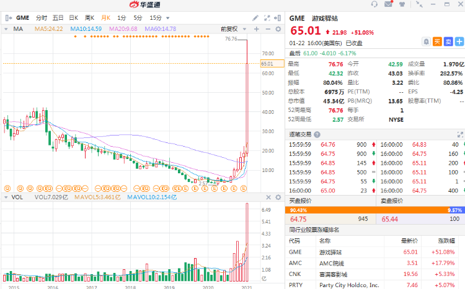This screenshot has height=289, width=465.
Task: Open the headset customer service icon
Action: tap(374, 4)
